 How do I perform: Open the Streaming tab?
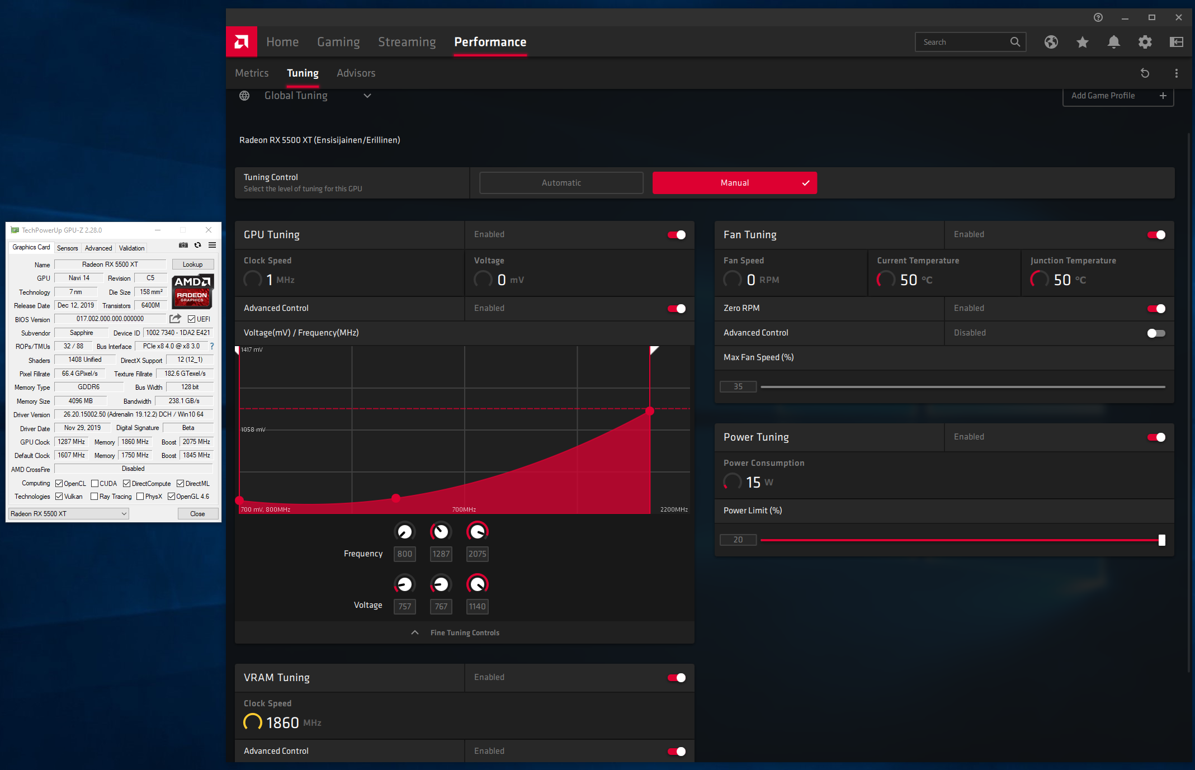click(407, 42)
